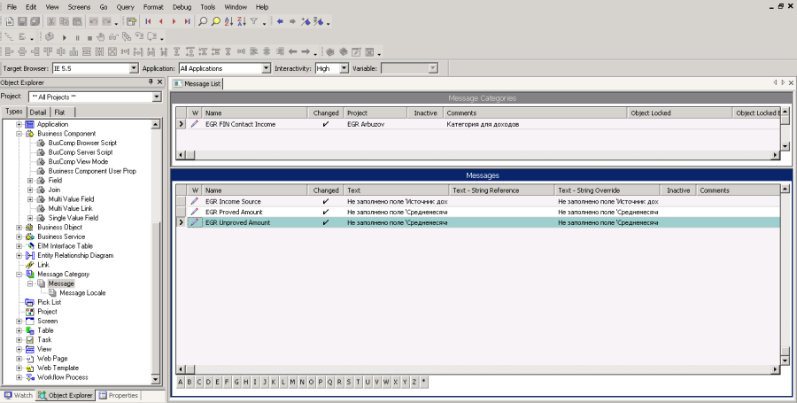
Task: Open the Application dropdown list
Action: (266, 68)
